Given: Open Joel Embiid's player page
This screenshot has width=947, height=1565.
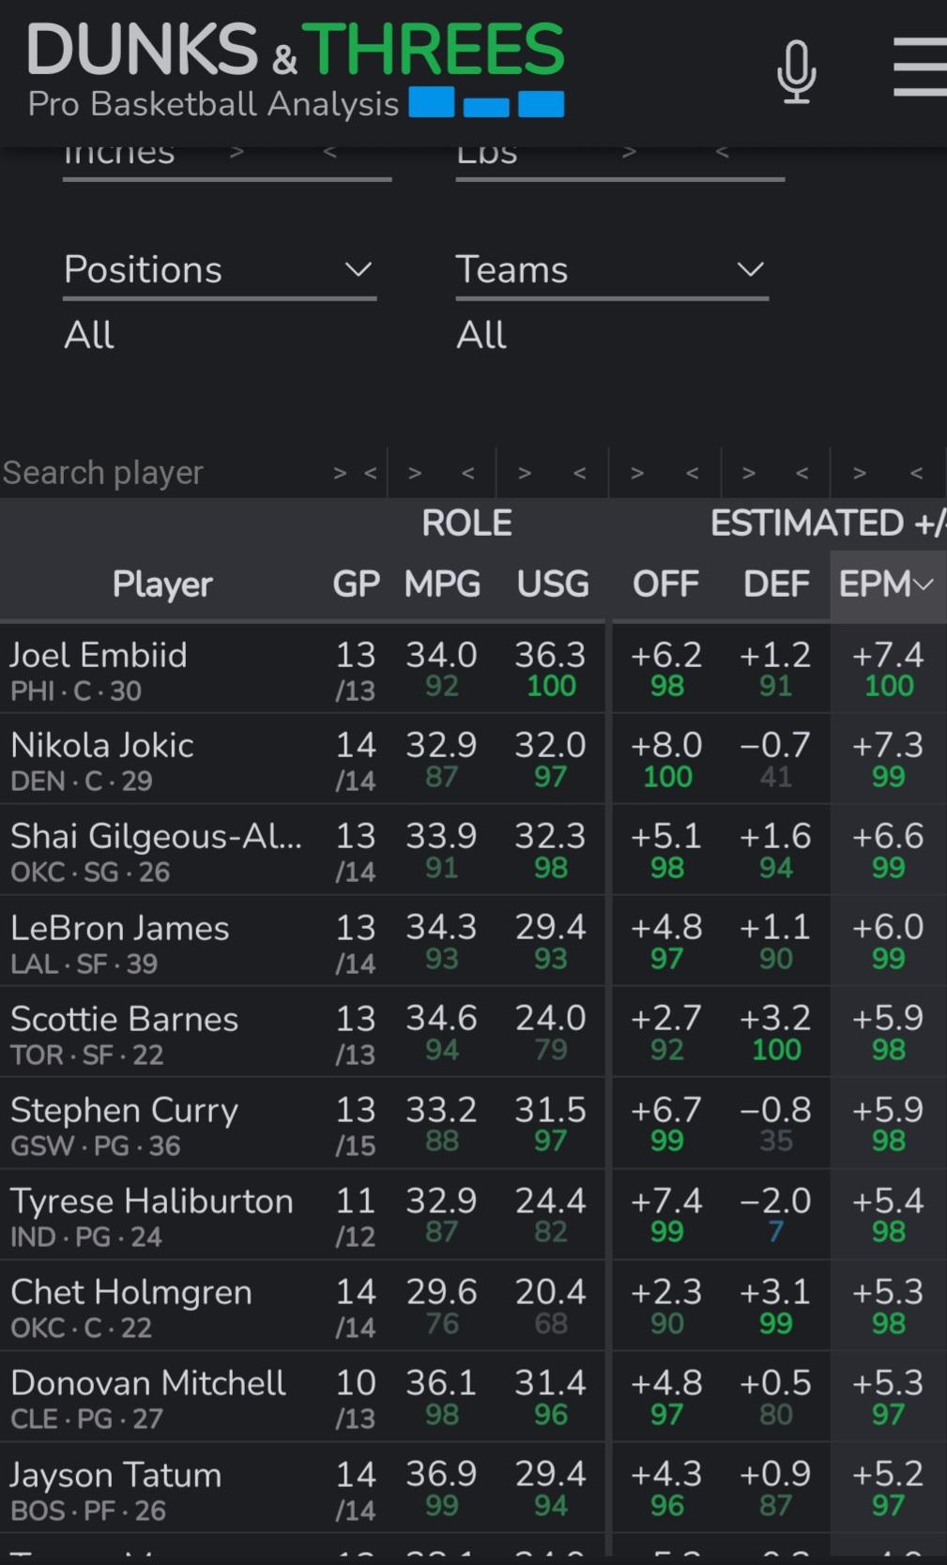Looking at the screenshot, I should click(99, 656).
